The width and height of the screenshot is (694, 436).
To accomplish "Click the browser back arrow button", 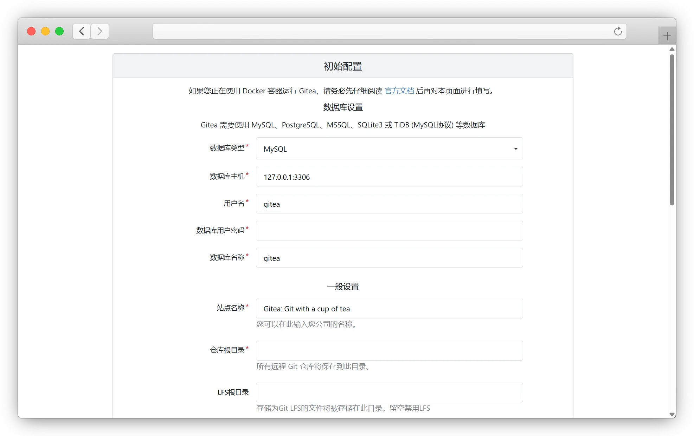I will (82, 32).
